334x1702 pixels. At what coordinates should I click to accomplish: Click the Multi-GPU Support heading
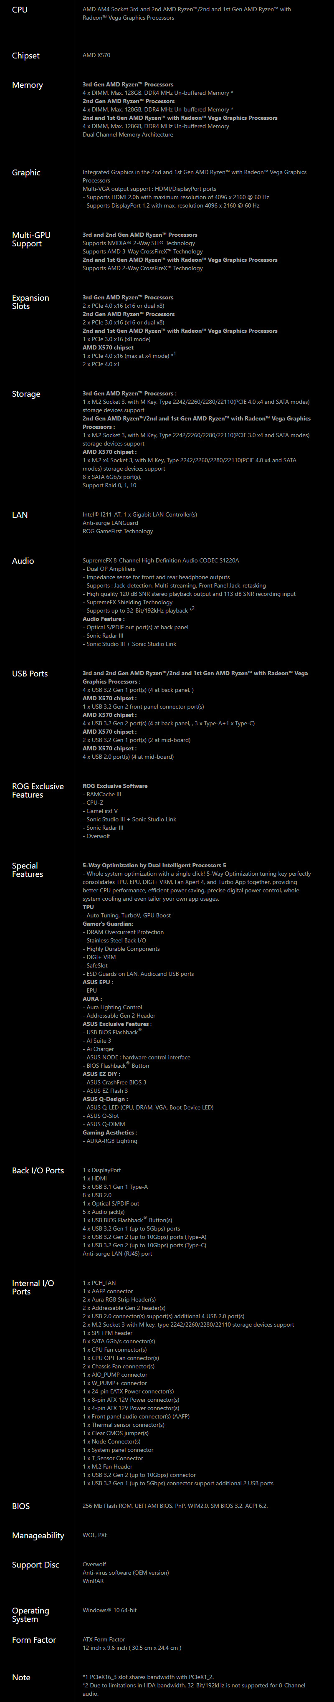pyautogui.click(x=31, y=239)
